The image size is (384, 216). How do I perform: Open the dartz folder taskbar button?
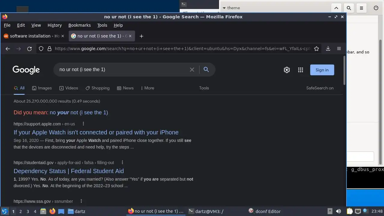77,211
